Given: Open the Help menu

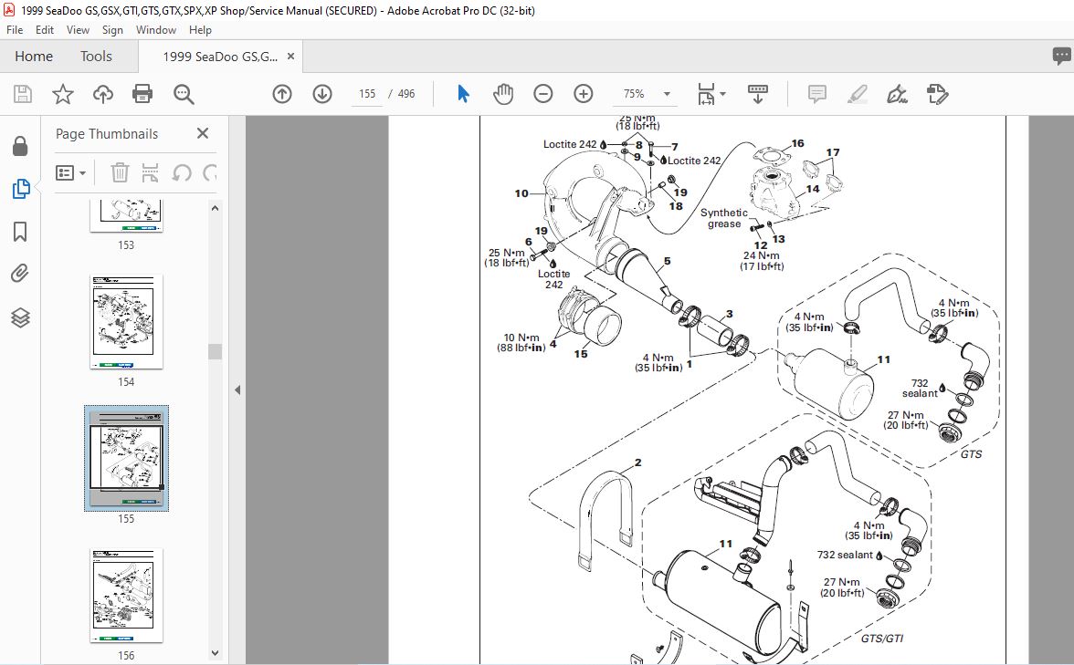Looking at the screenshot, I should click(200, 30).
